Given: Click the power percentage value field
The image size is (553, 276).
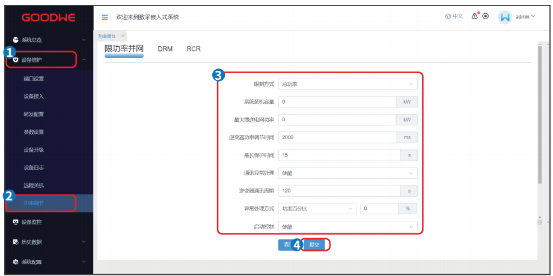Looking at the screenshot, I should (379, 209).
